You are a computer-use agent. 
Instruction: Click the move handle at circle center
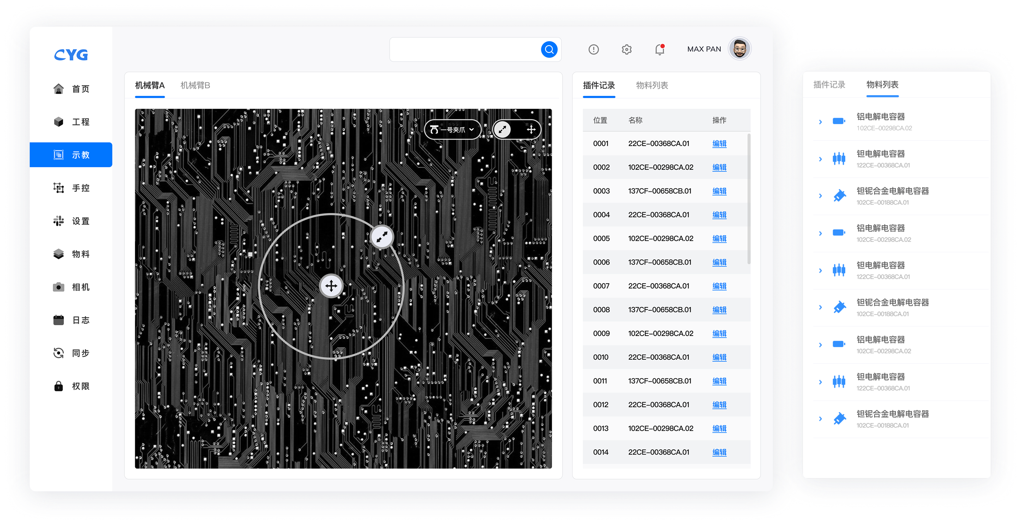coord(331,286)
